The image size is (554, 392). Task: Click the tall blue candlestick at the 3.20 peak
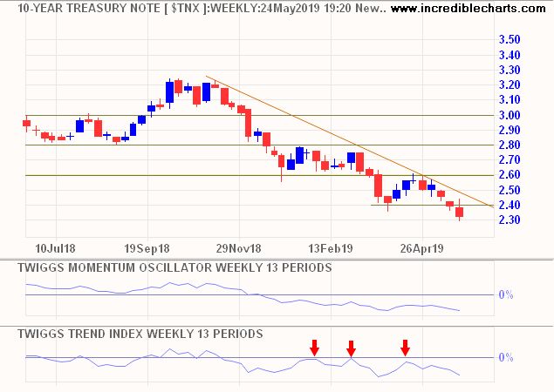pyautogui.click(x=169, y=92)
